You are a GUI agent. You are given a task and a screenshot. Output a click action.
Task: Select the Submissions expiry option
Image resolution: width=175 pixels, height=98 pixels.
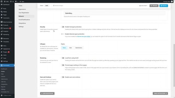[79, 48]
